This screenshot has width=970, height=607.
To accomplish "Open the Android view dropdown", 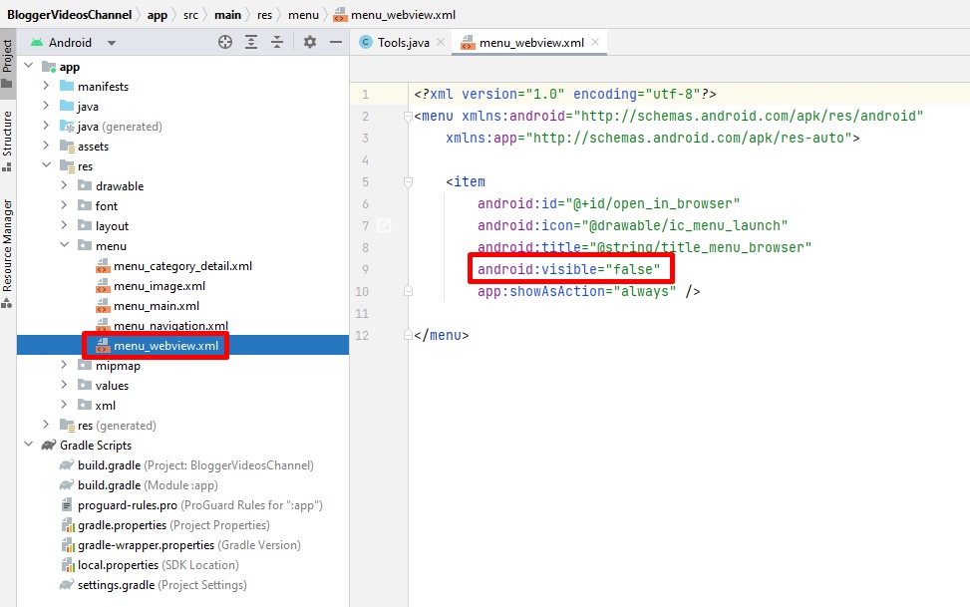I will point(112,43).
